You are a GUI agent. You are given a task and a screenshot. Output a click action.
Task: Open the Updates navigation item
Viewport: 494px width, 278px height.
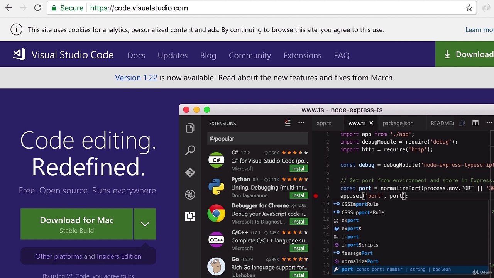[173, 55]
